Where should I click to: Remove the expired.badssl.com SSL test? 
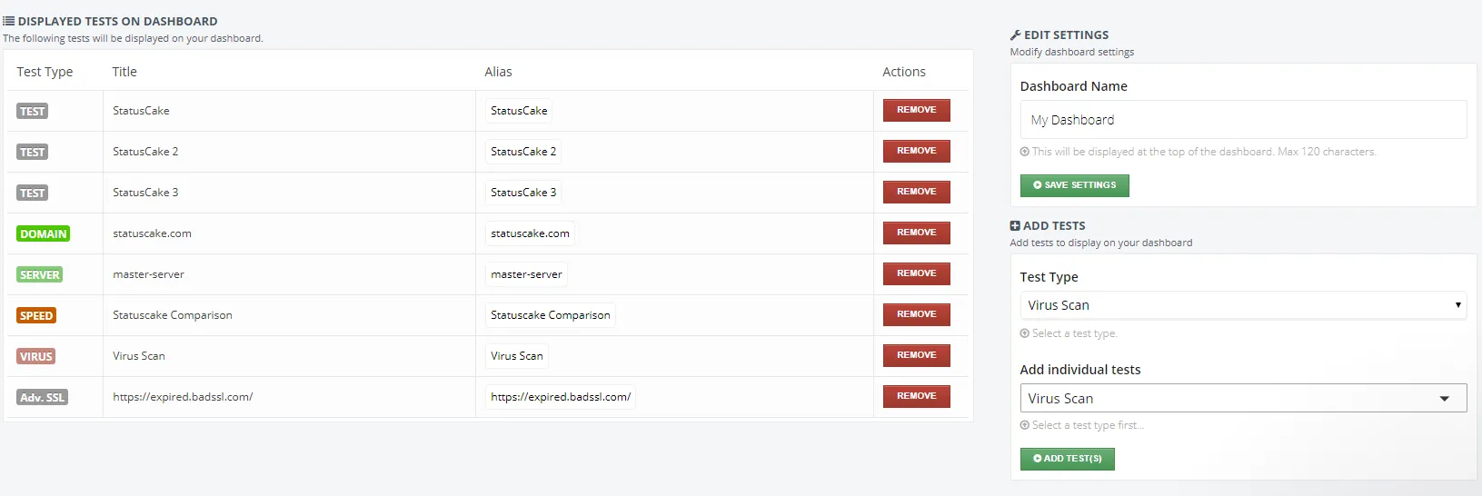(916, 396)
